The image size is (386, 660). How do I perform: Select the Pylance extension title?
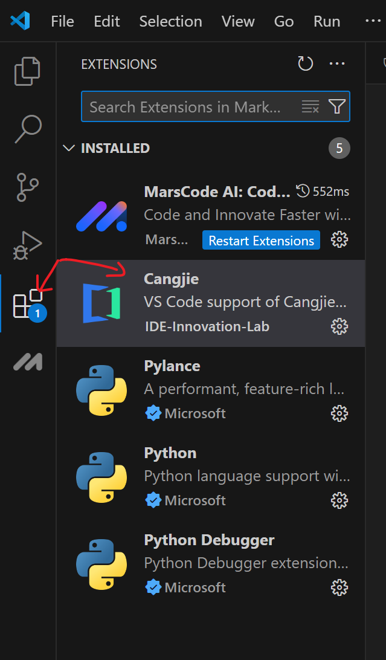tap(172, 366)
